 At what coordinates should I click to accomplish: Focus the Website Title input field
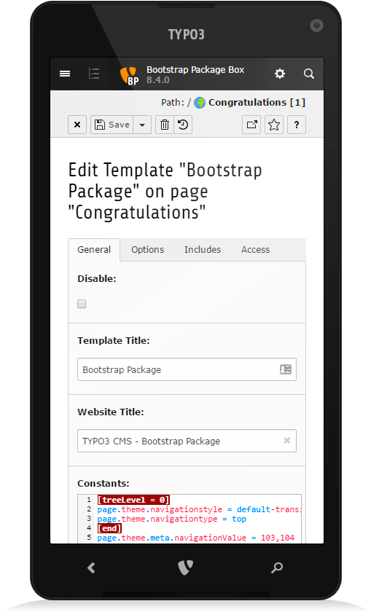point(187,441)
